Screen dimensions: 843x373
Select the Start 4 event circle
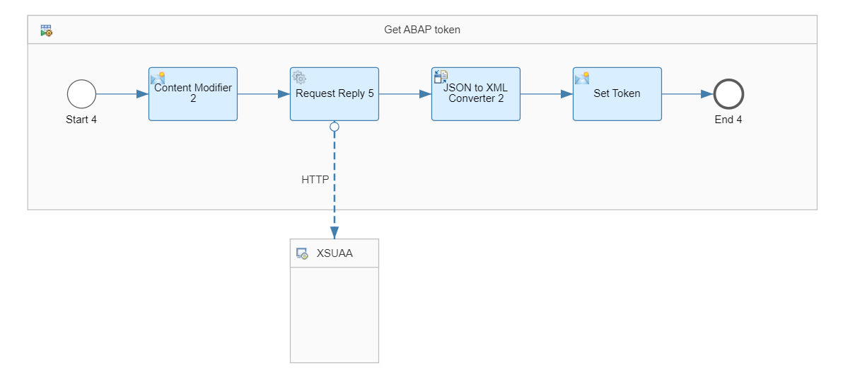82,94
